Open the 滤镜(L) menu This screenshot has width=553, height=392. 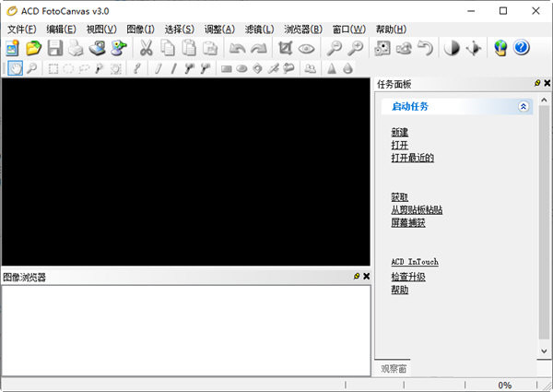pyautogui.click(x=260, y=30)
